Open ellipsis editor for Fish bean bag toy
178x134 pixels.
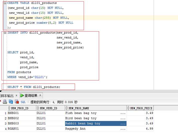pos(123,113)
